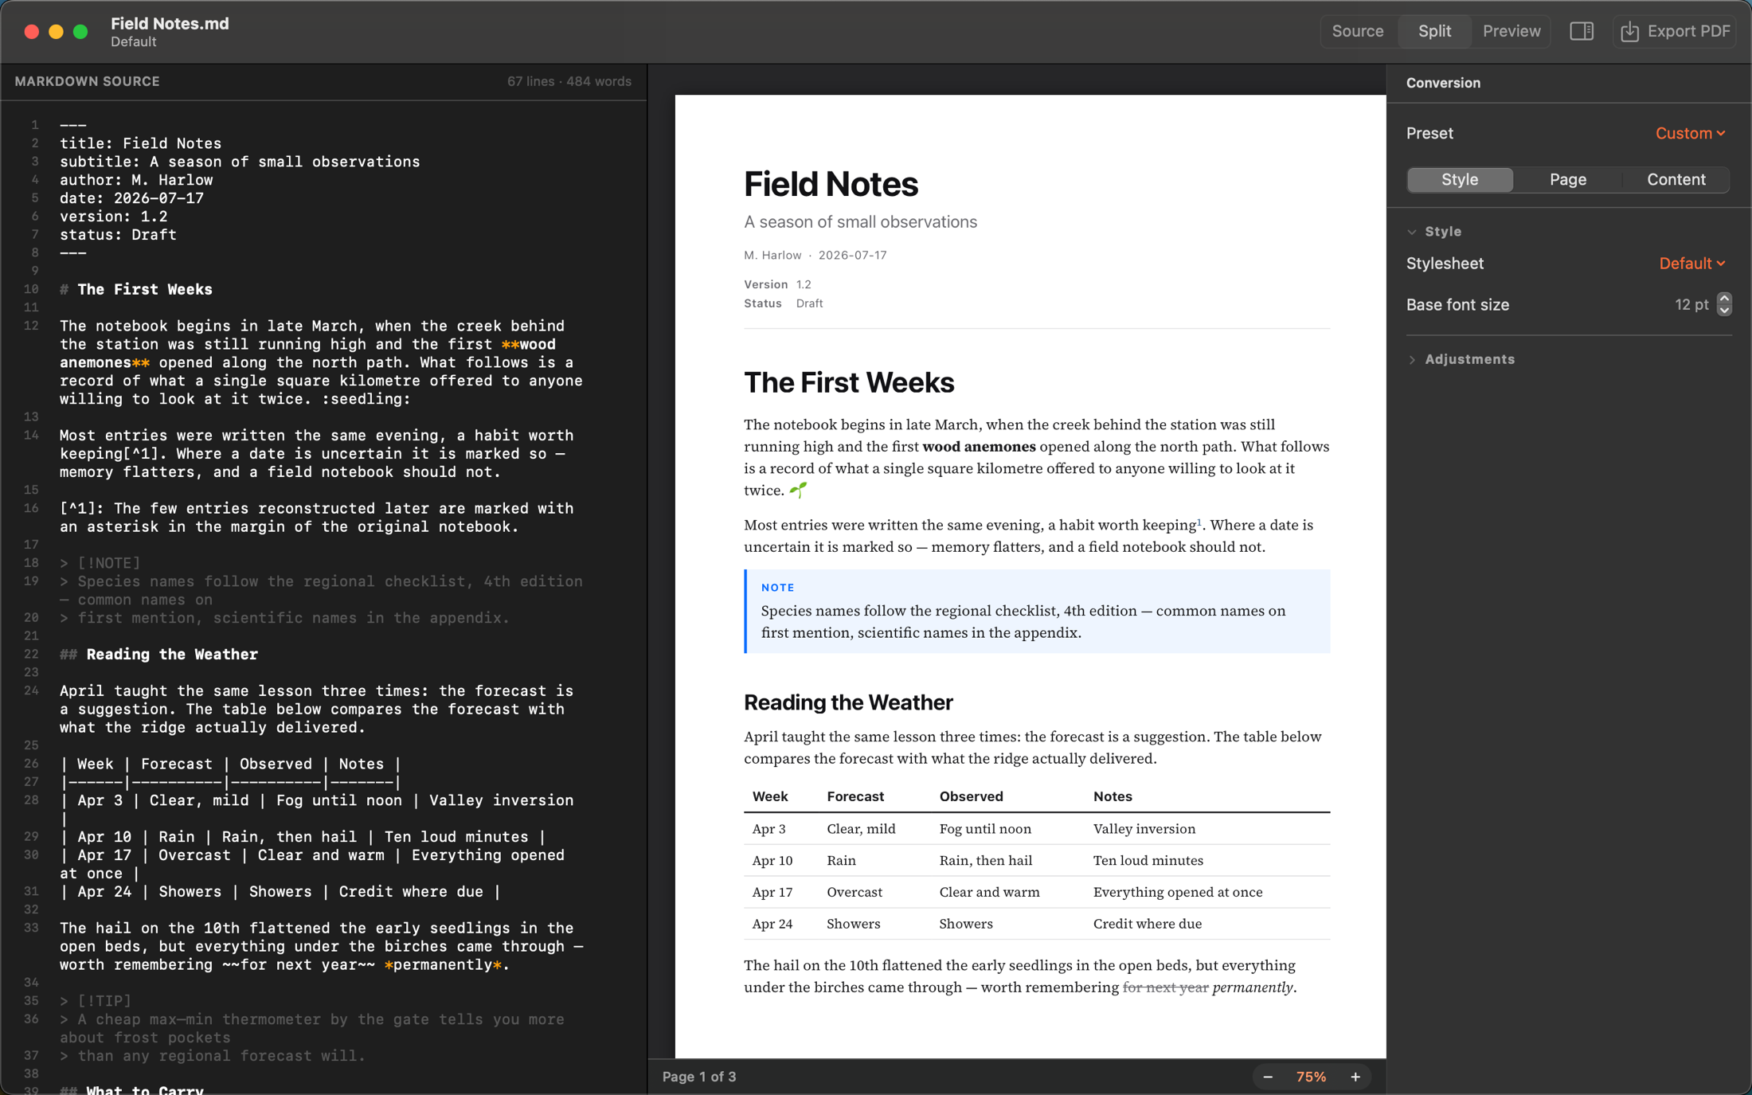
Task: Click the MARKDOWN SOURCE panel header
Action: tap(87, 81)
